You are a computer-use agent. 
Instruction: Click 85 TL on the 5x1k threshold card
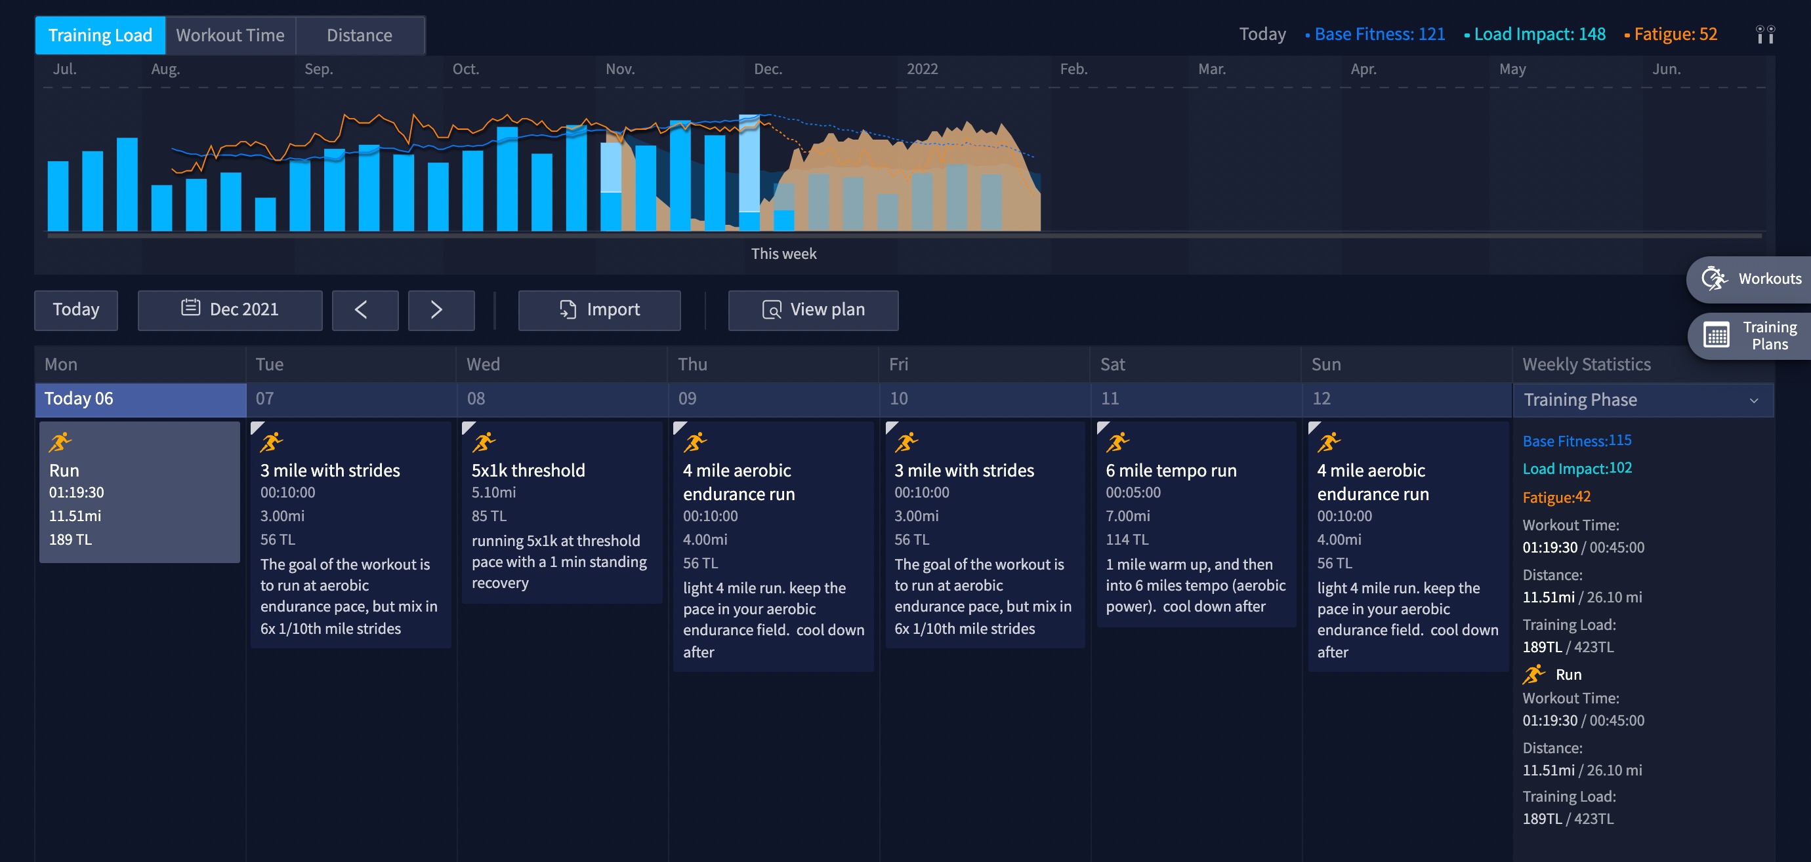point(489,516)
